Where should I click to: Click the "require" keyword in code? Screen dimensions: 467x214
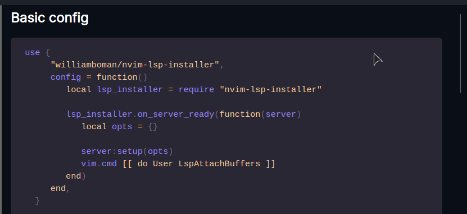click(x=196, y=90)
